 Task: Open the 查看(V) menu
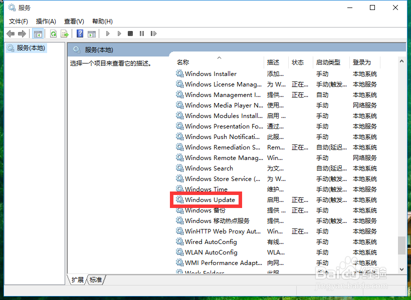[x=74, y=21]
